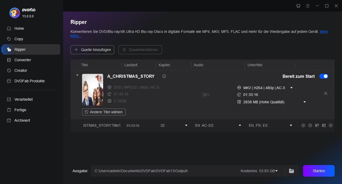
Task: Toggle the Bereit zum Start switch
Action: (x=324, y=76)
